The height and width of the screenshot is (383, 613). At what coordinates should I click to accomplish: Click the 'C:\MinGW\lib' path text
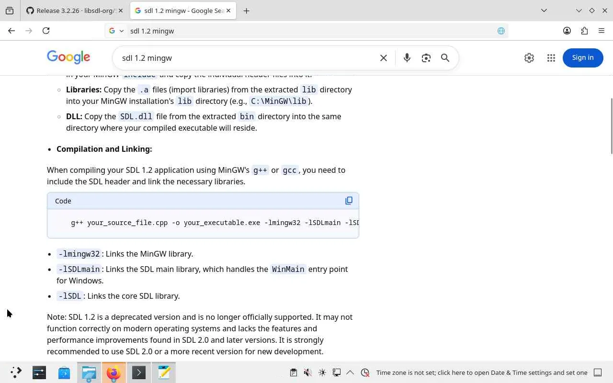point(279,101)
